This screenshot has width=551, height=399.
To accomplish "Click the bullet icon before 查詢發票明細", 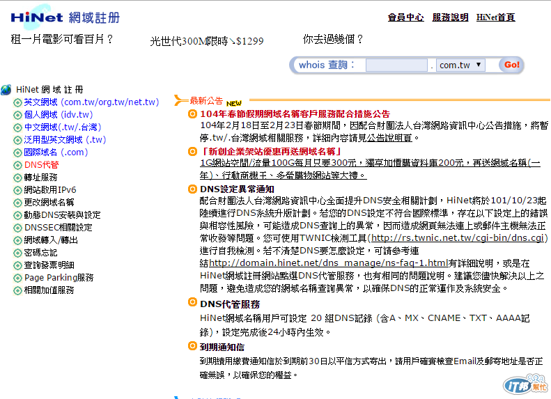I will (17, 265).
